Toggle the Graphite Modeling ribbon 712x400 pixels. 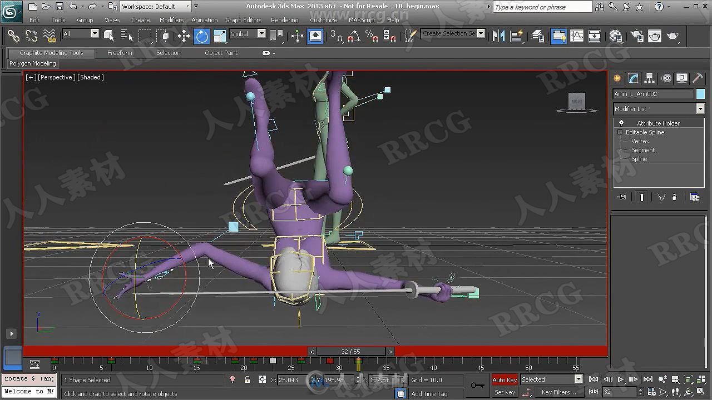point(558,36)
